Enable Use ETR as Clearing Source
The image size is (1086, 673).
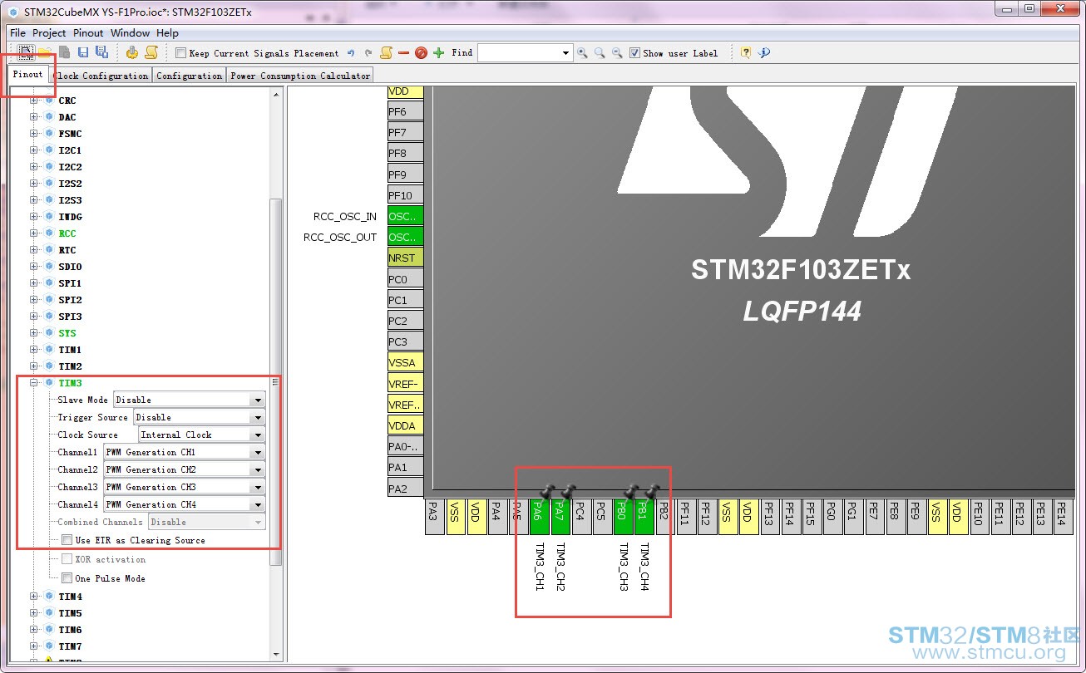pos(67,540)
